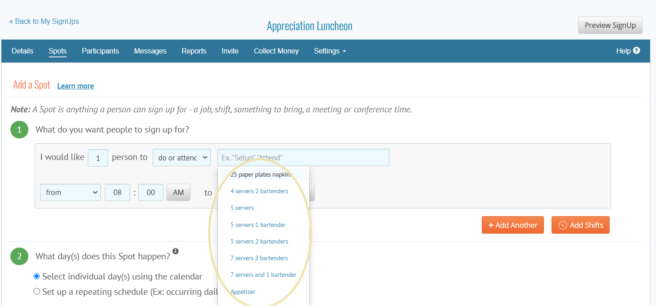Open the Settings dropdown menu
The width and height of the screenshot is (656, 306).
click(x=330, y=51)
